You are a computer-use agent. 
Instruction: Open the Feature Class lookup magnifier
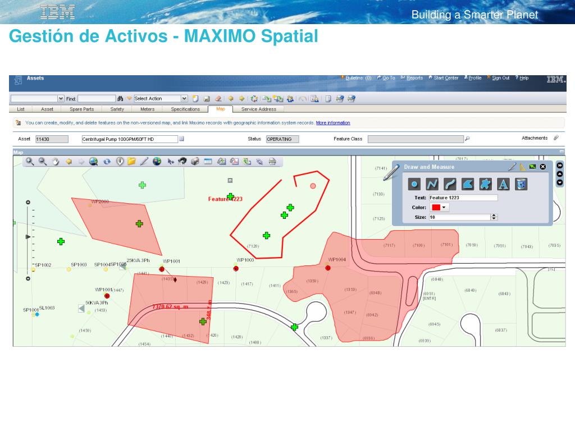click(x=467, y=139)
